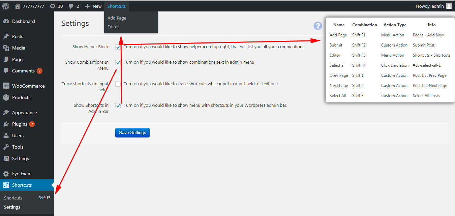
Task: Open Settings submenu under Shortcuts
Action: click(x=12, y=207)
